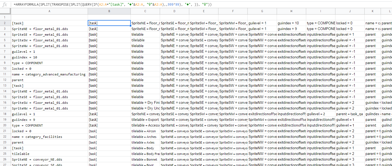Click "parent" cell in row 12, column A
392x166 pixels.
click(49, 80)
